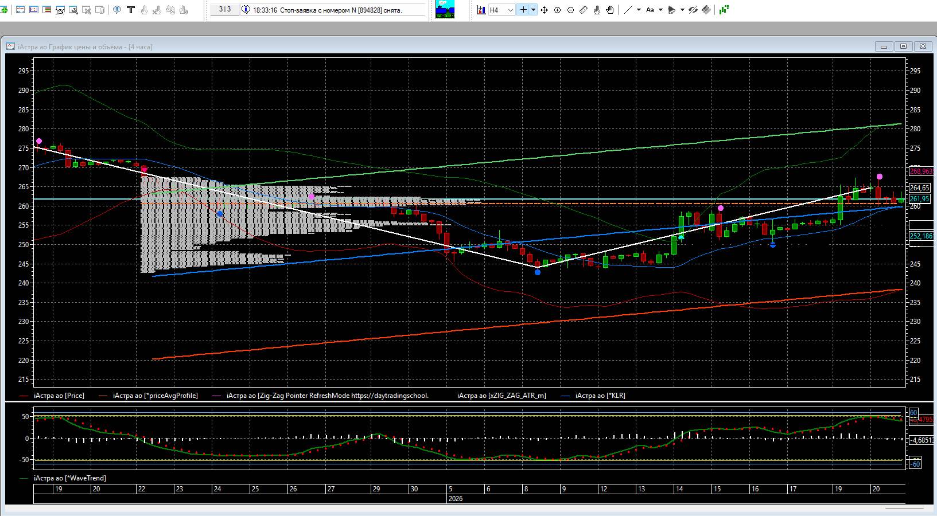Click the crossed-out link icon
This screenshot has width=937, height=516.
click(x=693, y=10)
